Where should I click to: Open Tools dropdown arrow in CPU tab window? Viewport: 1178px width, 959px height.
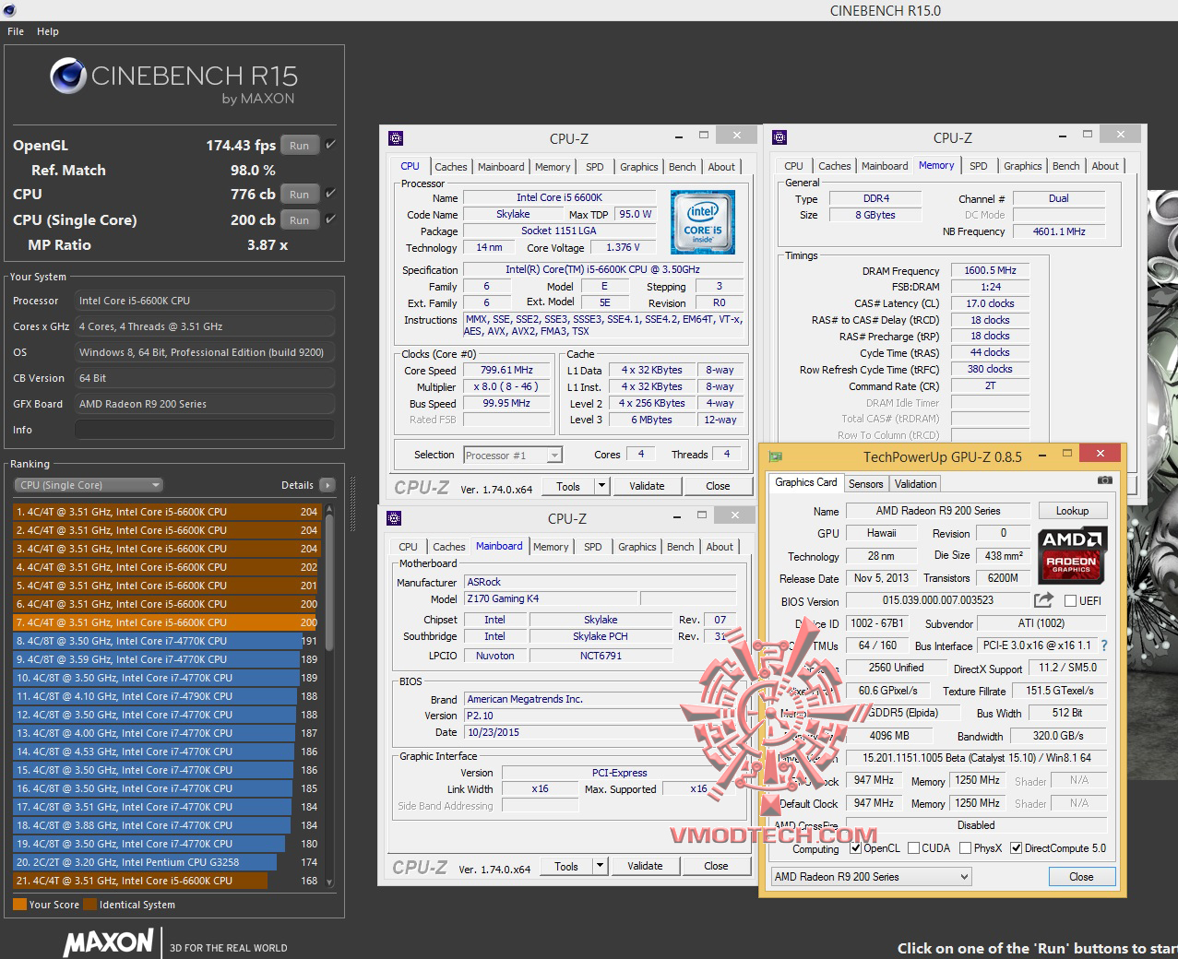[601, 486]
